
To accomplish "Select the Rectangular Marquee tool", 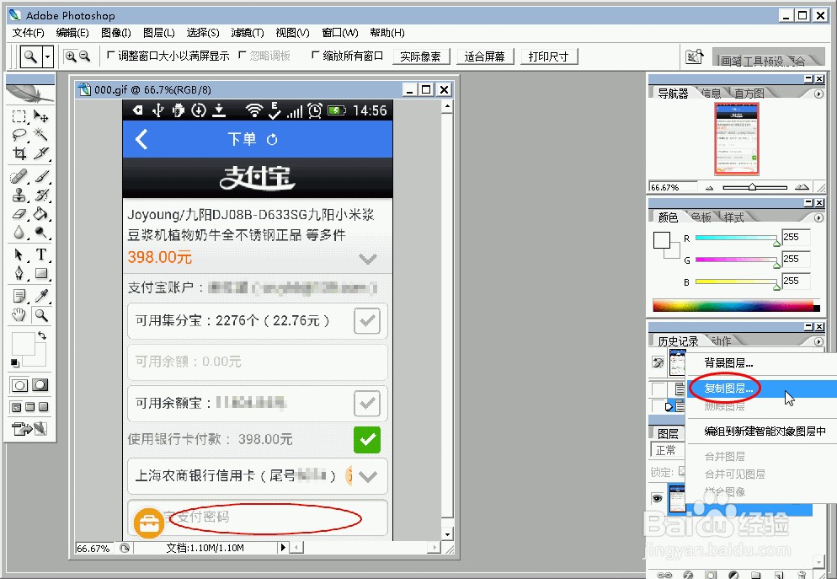I will point(19,116).
